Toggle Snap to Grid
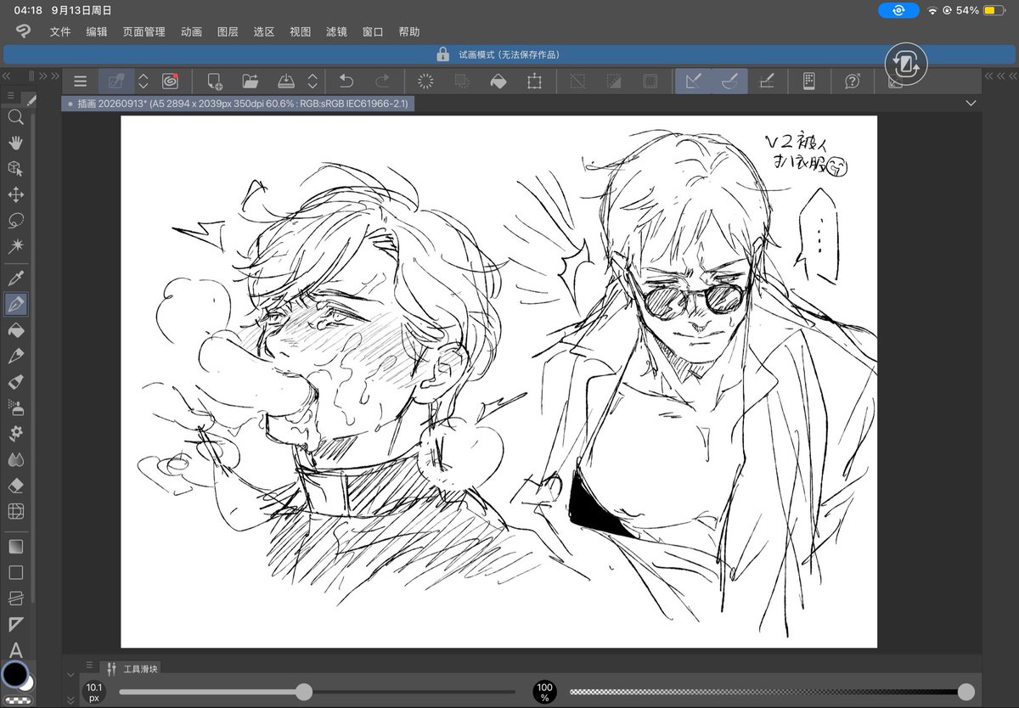Screen dimensions: 1019x708 (x=766, y=81)
